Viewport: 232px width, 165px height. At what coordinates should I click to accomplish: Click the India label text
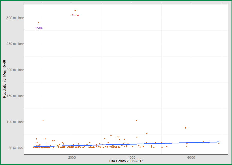pyautogui.click(x=39, y=28)
